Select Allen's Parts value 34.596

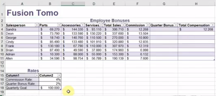[x=50, y=58]
